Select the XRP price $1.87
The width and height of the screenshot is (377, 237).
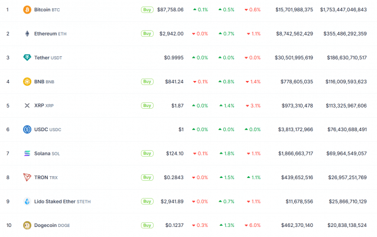point(177,105)
